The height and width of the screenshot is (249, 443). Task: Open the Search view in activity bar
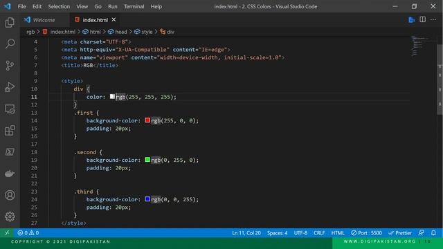point(10,44)
